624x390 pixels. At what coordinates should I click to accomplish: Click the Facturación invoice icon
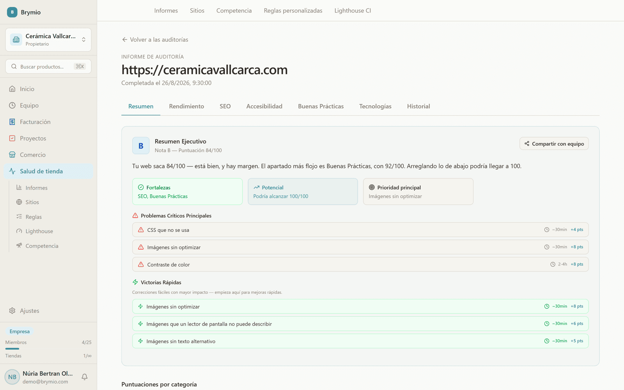pyautogui.click(x=12, y=122)
